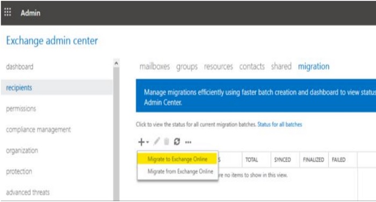Sort by FAILED column header

338,160
